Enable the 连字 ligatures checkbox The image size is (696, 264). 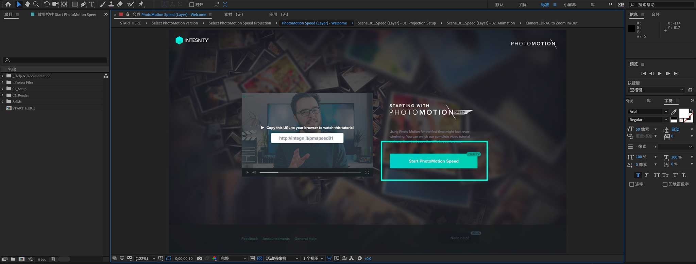[632, 184]
